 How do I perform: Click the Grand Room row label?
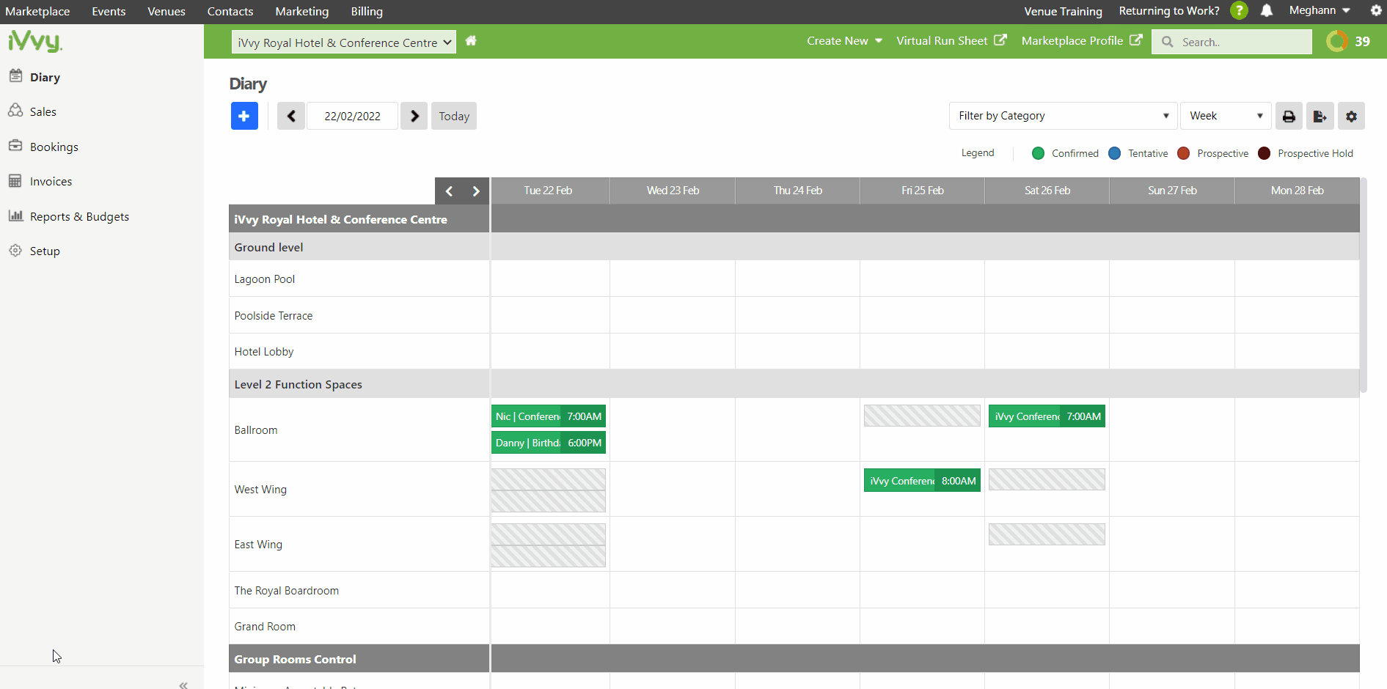coord(265,627)
